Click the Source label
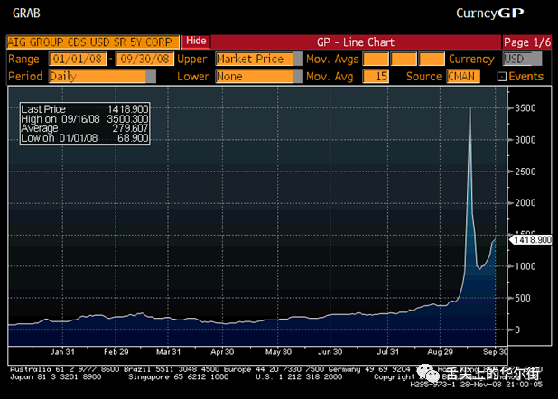Image resolution: width=558 pixels, height=399 pixels. point(423,76)
